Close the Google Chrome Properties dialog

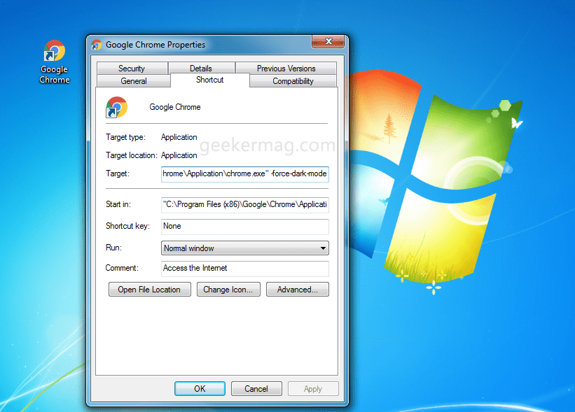click(x=328, y=41)
